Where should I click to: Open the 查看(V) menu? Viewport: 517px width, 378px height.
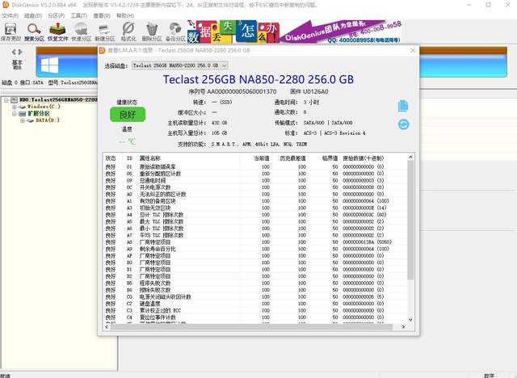click(x=102, y=15)
